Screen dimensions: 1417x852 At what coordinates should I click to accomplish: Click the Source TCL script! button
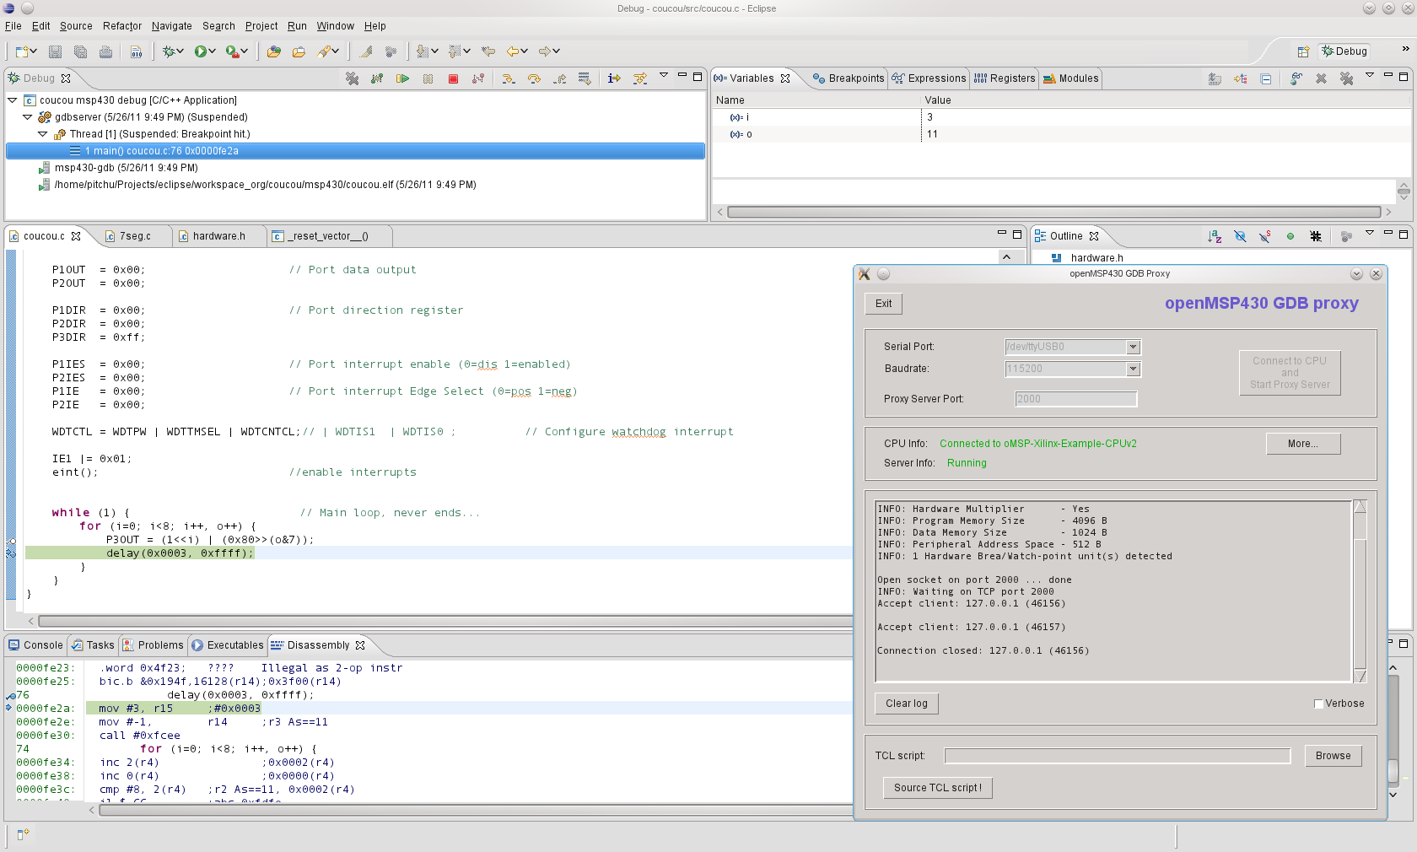(x=937, y=788)
